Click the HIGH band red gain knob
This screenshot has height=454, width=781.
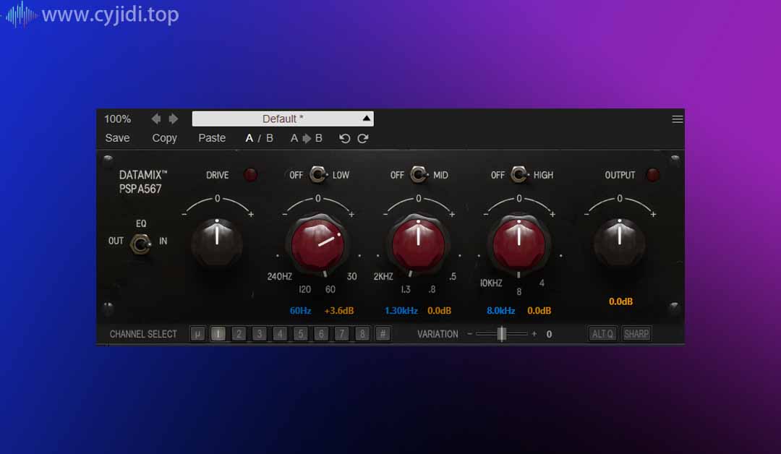pos(518,244)
